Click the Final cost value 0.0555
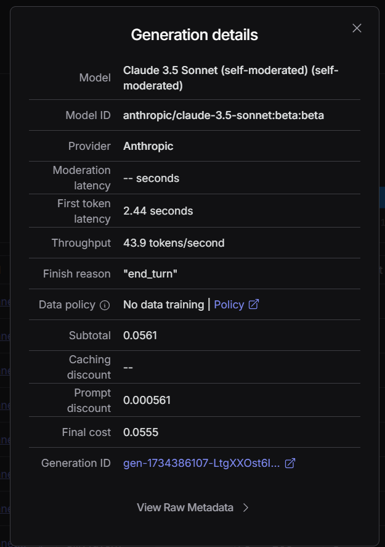385x547 pixels. click(x=140, y=432)
